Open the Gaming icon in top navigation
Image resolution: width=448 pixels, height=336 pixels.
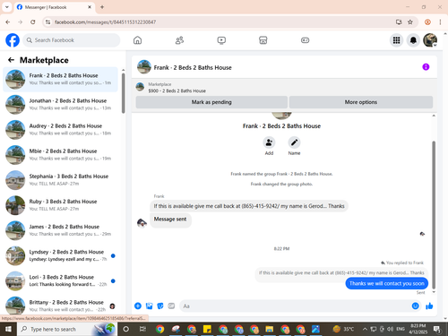[x=305, y=40]
